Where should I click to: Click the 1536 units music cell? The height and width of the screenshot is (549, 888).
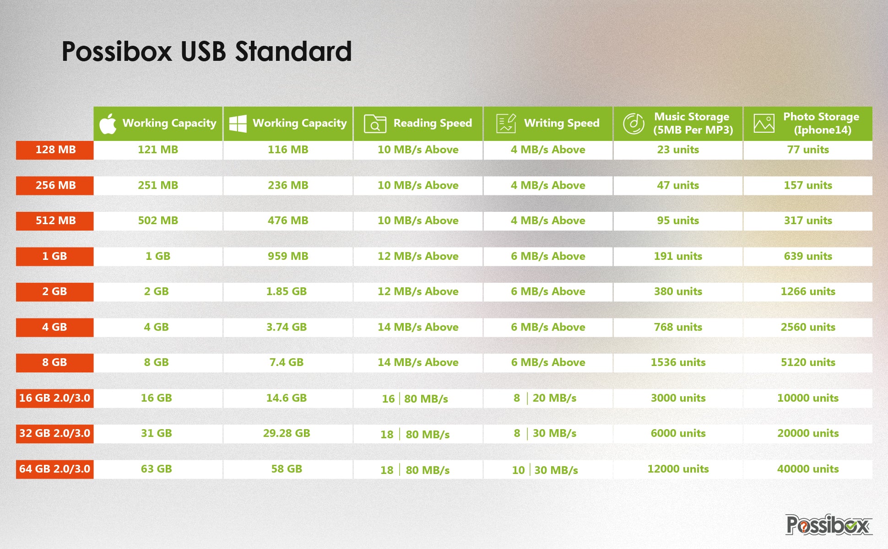tap(678, 362)
